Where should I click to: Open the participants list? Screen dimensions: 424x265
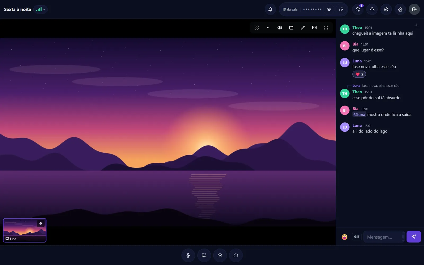358,10
